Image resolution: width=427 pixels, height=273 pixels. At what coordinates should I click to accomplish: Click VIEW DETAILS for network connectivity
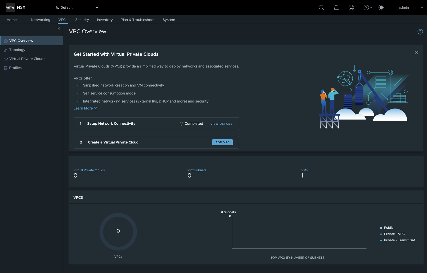pos(221,124)
